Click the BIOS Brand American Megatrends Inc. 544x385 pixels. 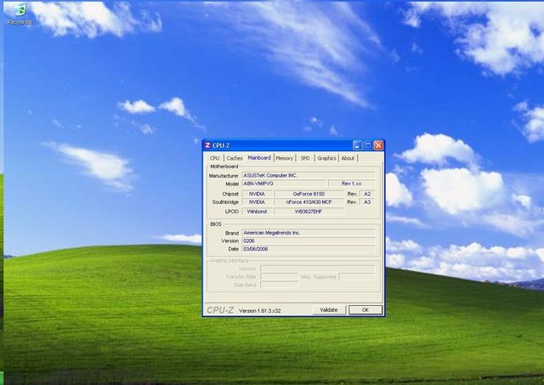point(308,233)
